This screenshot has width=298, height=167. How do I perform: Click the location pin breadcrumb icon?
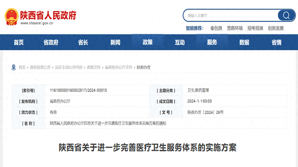coord(14,67)
